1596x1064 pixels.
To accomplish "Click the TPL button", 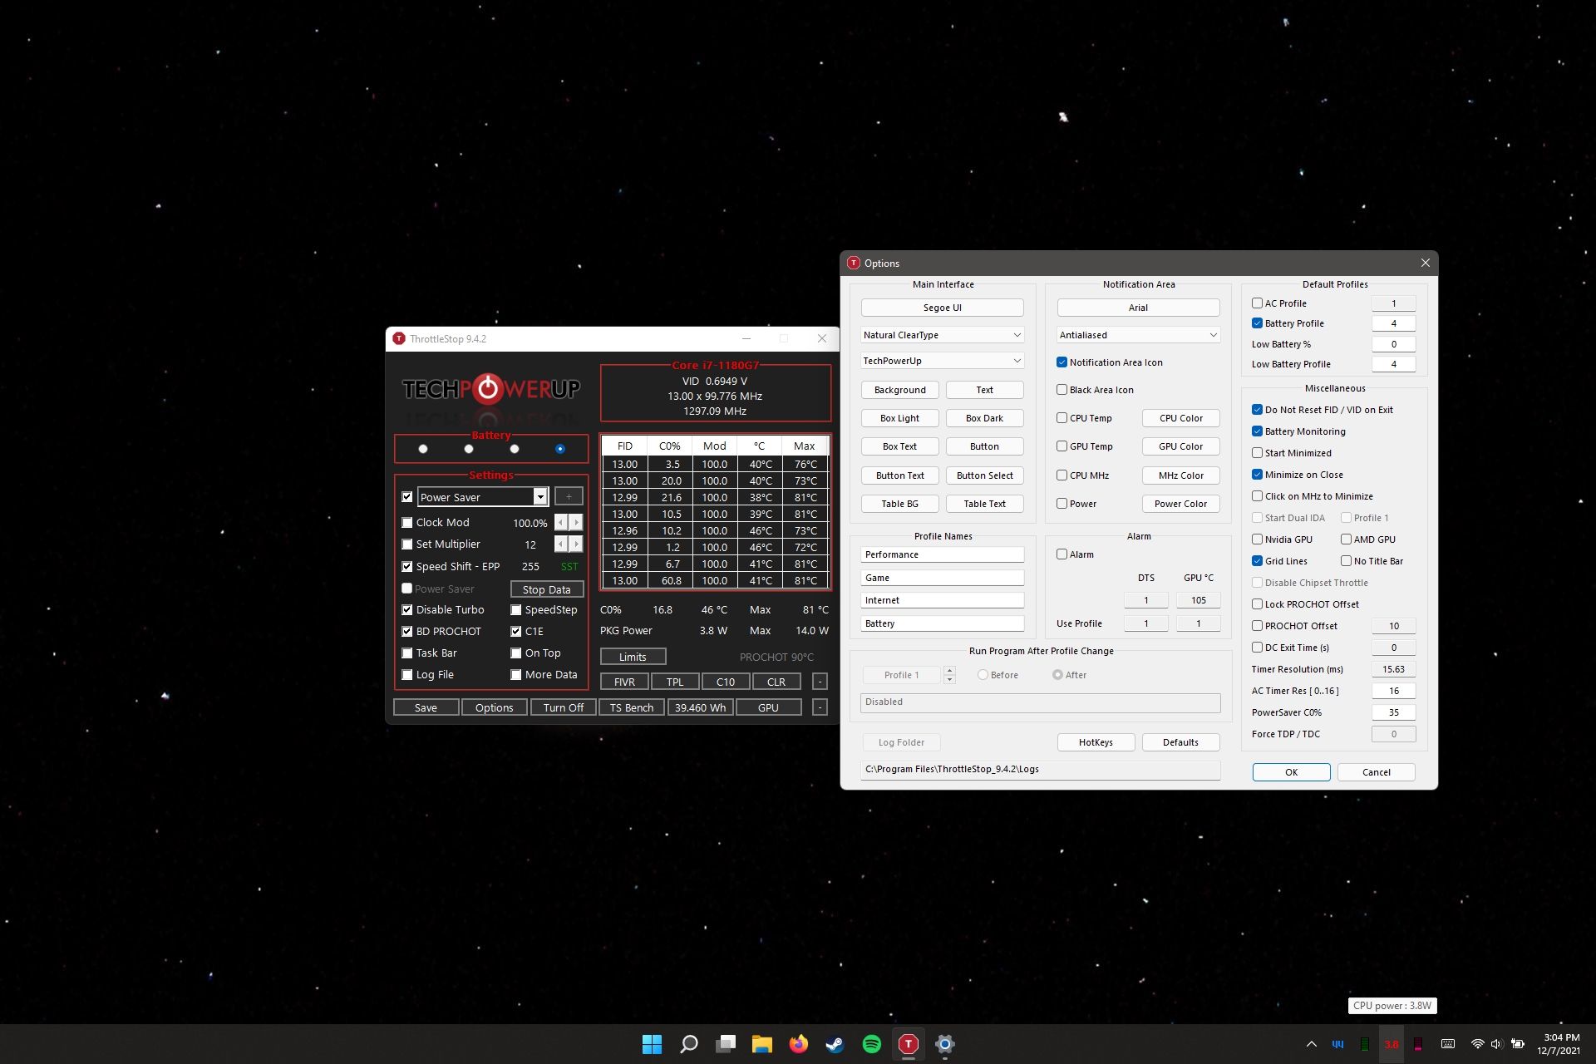I will click(x=674, y=682).
